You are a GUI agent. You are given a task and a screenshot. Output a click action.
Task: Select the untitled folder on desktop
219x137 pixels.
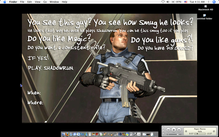(x=204, y=17)
